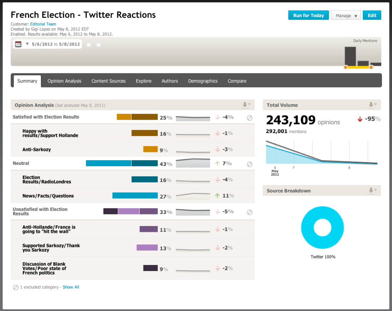Click the Twitter donut chart
Viewport: 392px width, 311px height.
(x=322, y=228)
